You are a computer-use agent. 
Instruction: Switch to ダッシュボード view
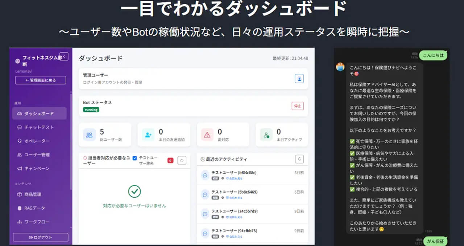[36, 114]
